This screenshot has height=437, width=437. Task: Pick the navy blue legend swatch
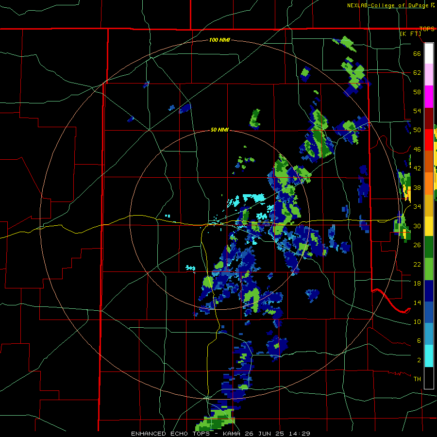(x=429, y=291)
